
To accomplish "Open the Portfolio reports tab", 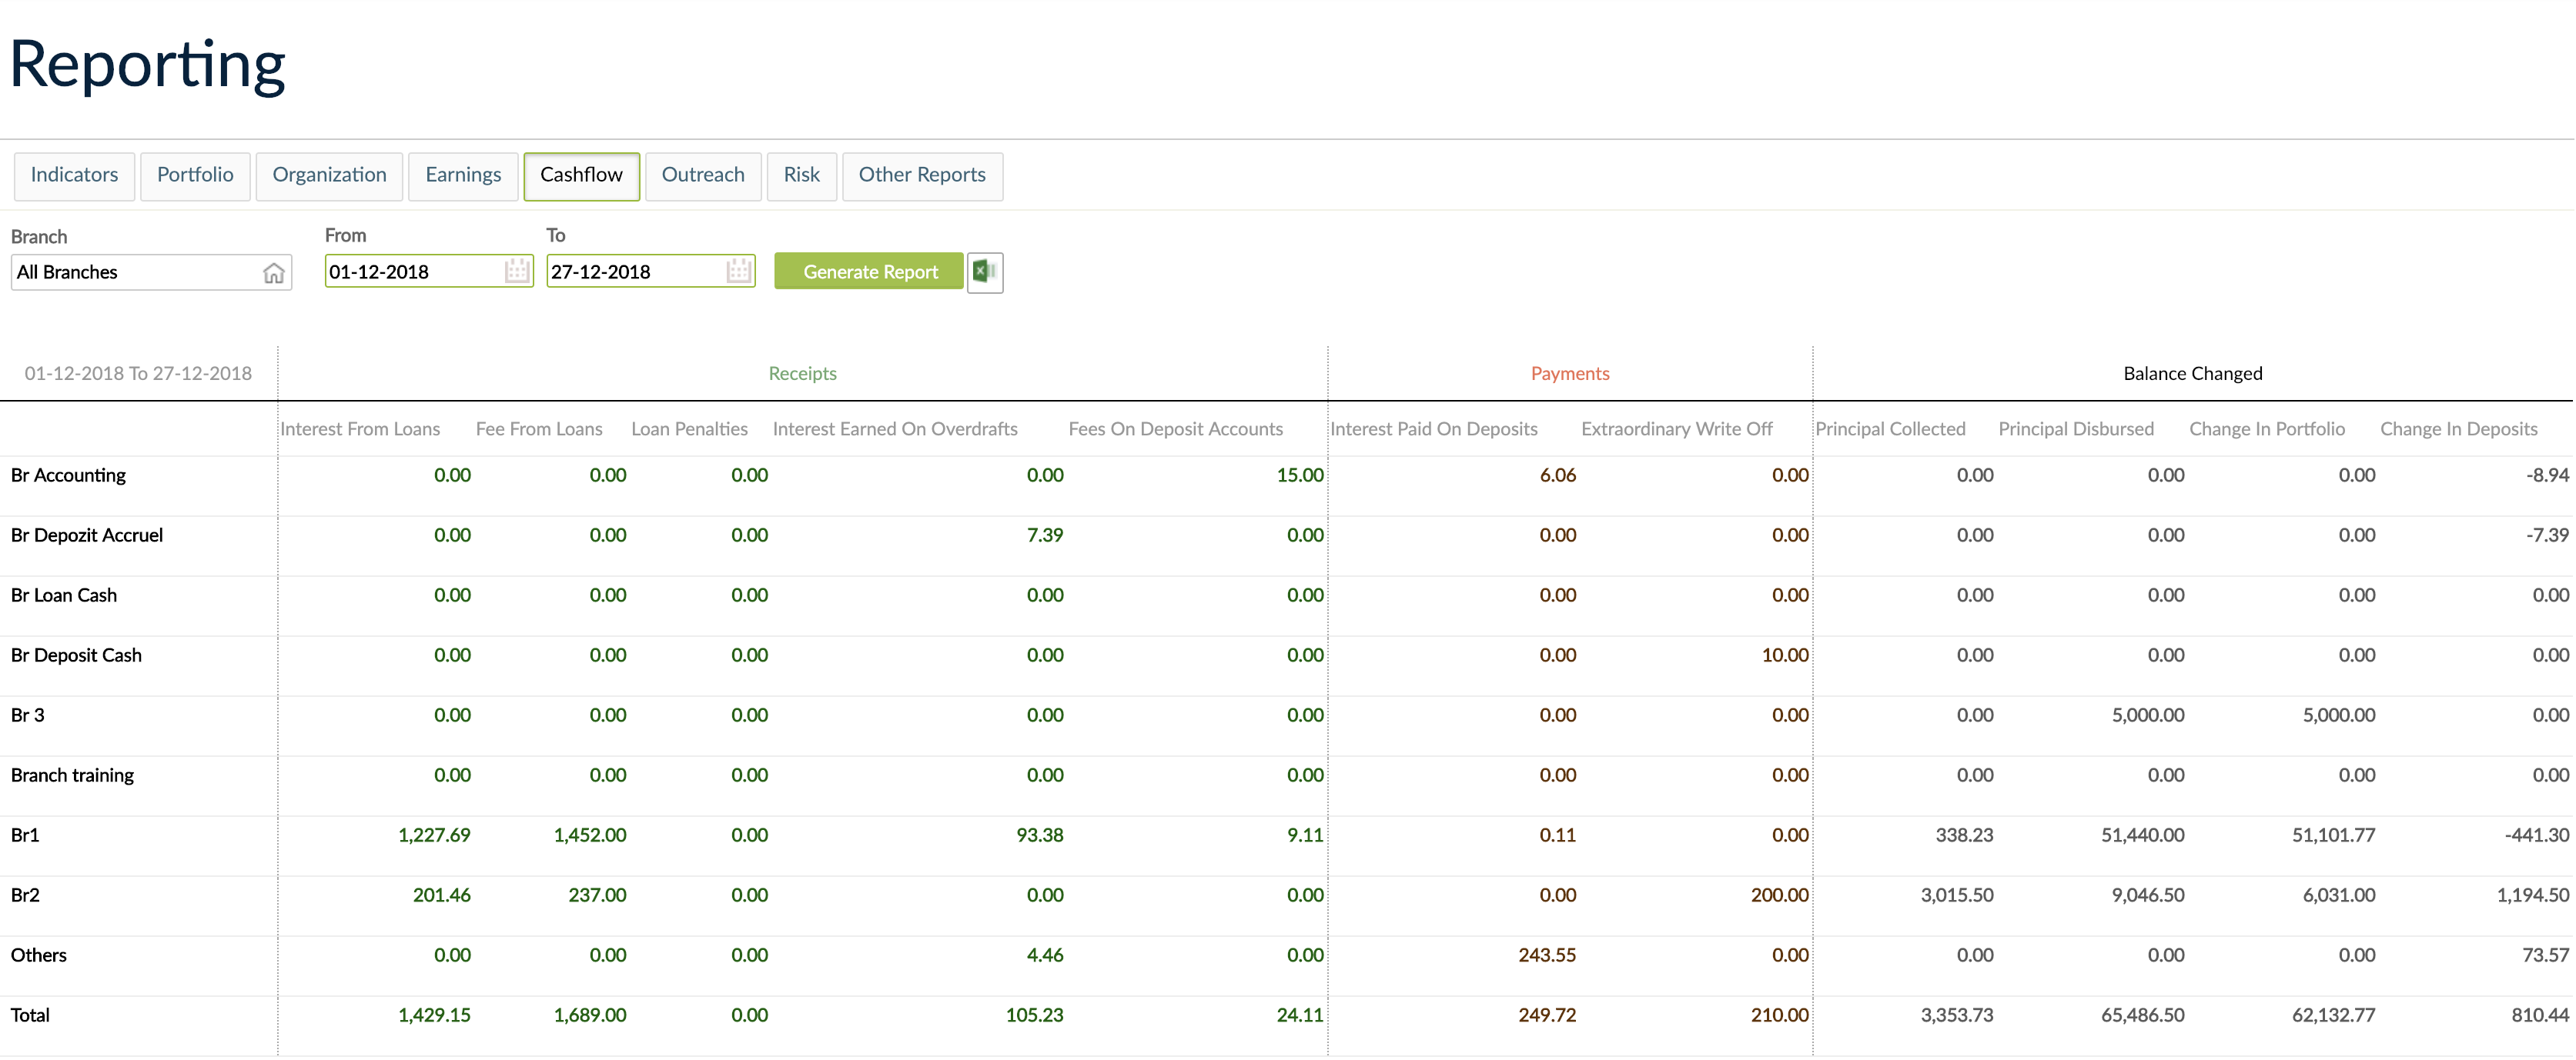I will coord(195,175).
